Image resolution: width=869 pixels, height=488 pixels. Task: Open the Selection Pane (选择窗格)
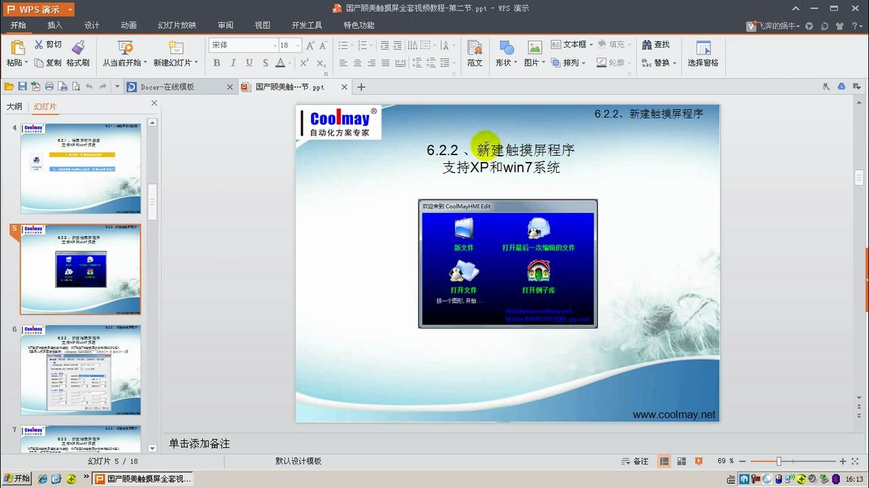703,54
